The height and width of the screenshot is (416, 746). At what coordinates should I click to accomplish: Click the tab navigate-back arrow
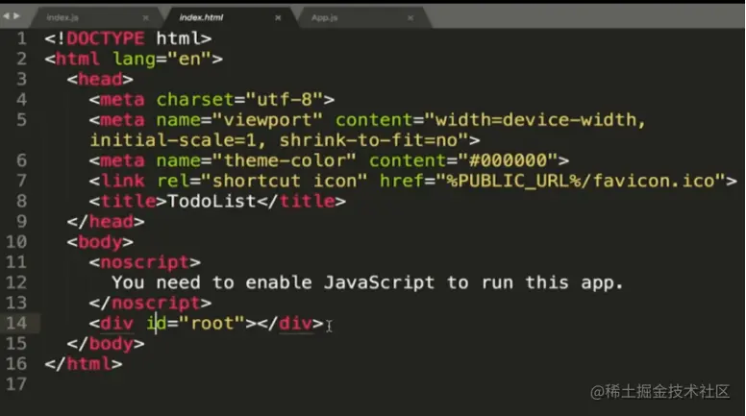(x=6, y=16)
